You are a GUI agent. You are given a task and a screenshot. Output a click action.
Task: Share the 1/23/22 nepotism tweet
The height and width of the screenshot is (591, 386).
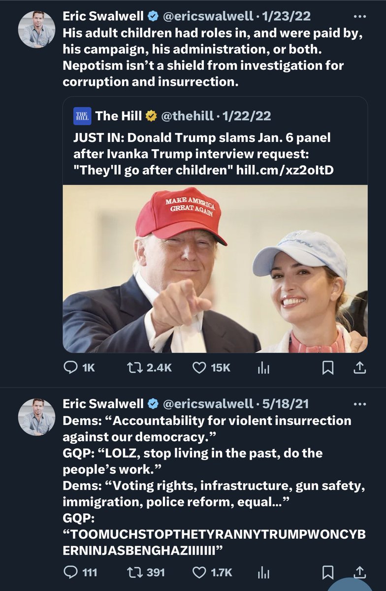pos(360,367)
